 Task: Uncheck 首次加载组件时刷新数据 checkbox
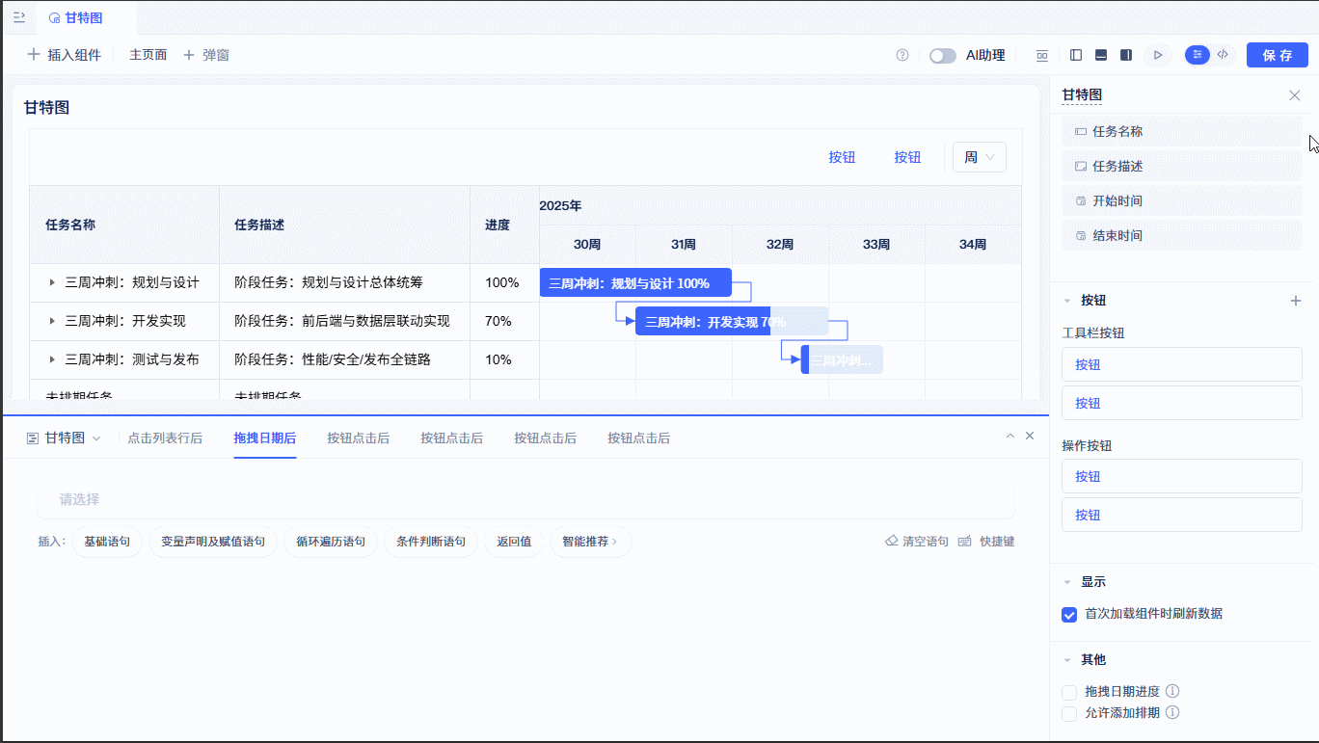pyautogui.click(x=1069, y=614)
